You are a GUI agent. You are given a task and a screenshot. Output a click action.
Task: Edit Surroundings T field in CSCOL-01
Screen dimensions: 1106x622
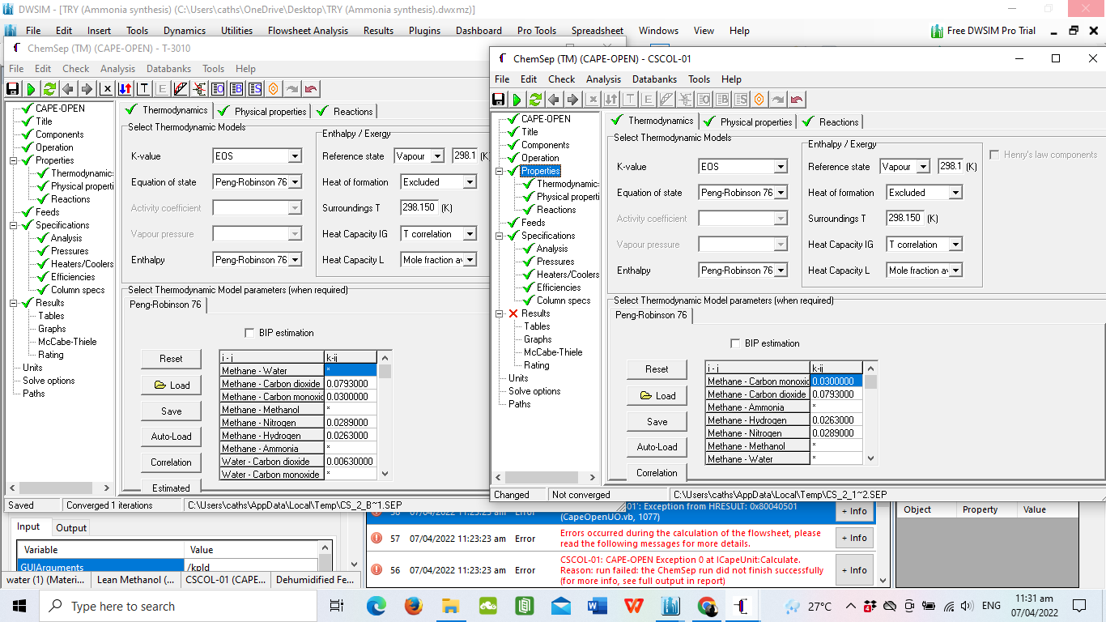(x=905, y=219)
